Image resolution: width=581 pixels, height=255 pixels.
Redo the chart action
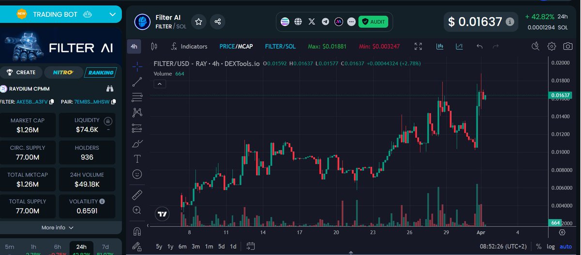click(495, 46)
